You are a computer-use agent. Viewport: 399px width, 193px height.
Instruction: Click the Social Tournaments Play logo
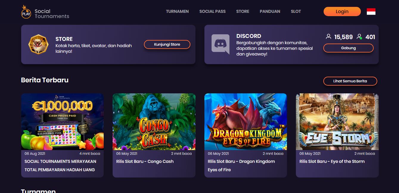tap(45, 12)
